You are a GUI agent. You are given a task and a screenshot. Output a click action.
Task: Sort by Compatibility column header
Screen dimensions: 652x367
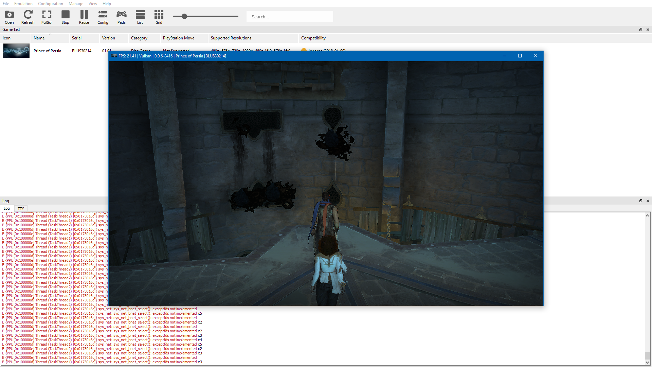tap(313, 38)
